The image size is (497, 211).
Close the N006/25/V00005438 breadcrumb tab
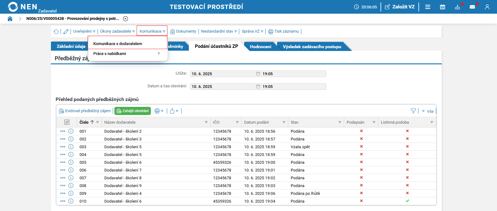[x=125, y=19]
